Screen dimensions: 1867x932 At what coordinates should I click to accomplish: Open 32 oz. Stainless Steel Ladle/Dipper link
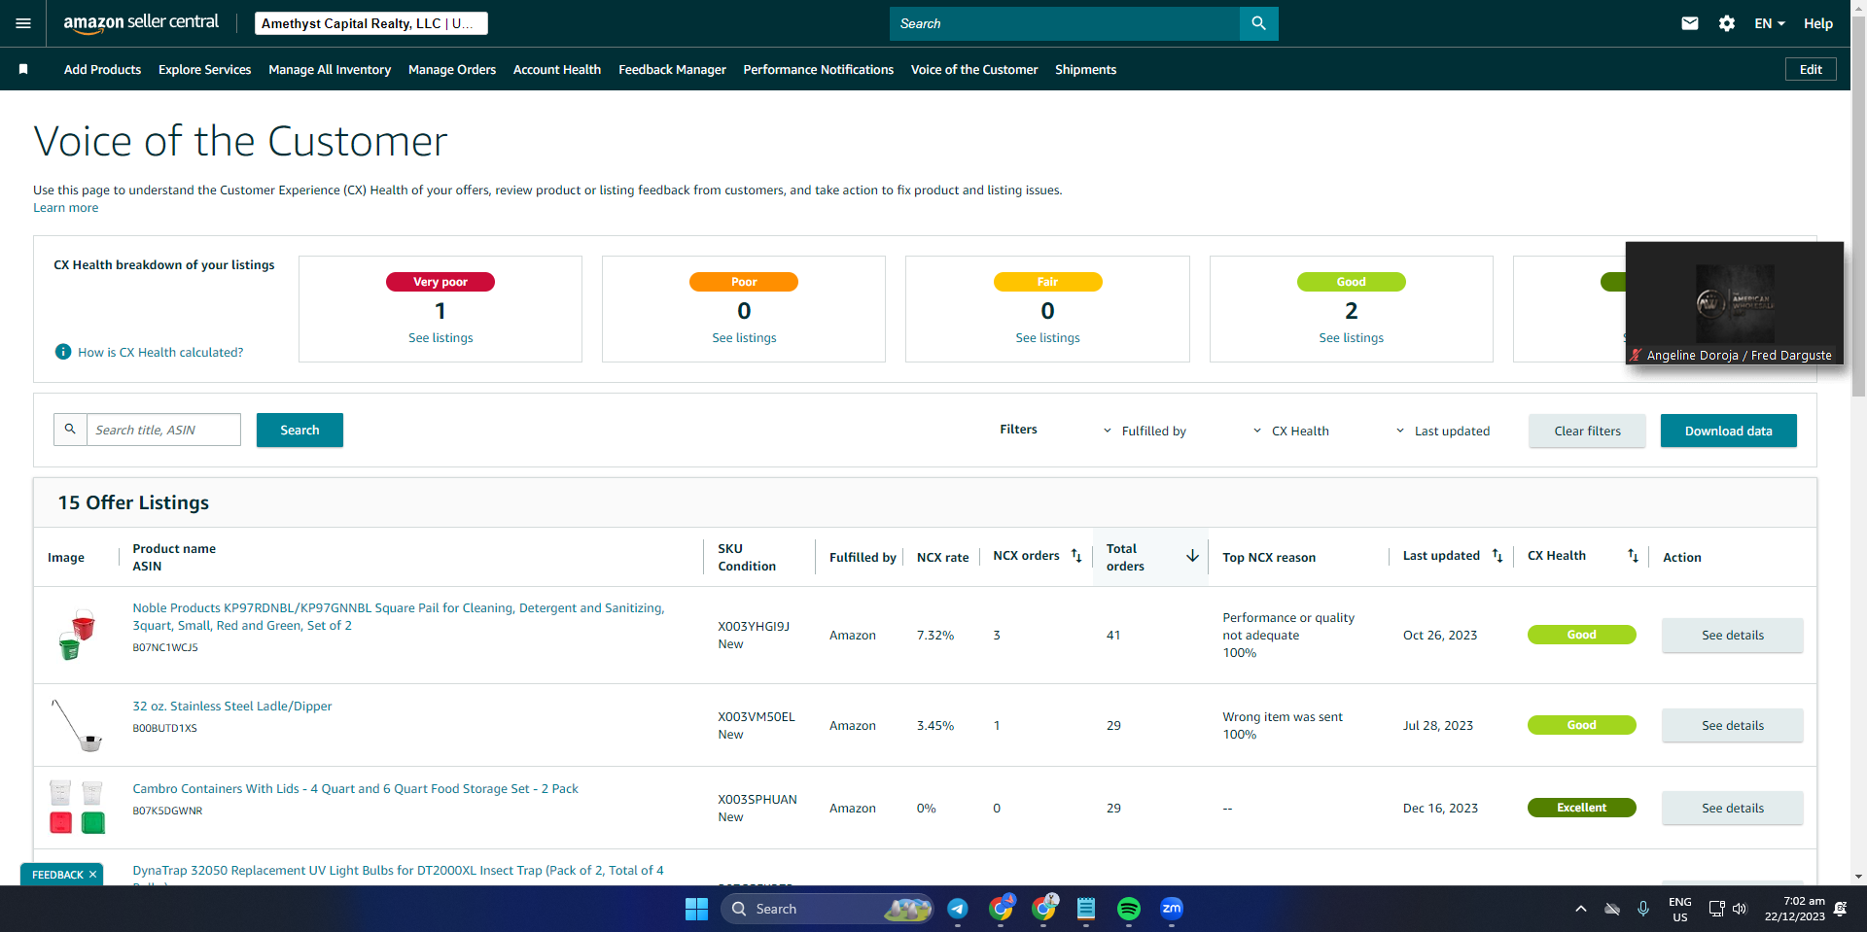[x=232, y=706]
